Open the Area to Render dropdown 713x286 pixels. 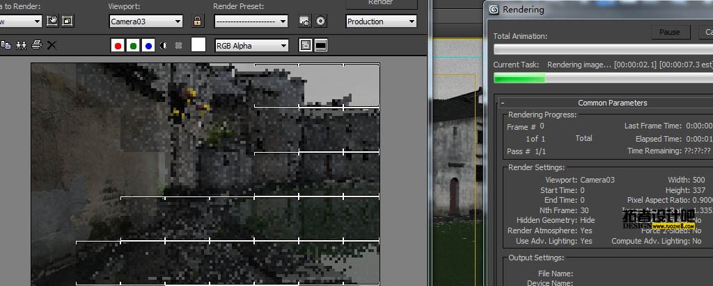click(20, 22)
